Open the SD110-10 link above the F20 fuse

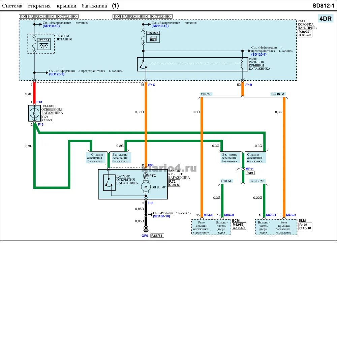point(51,26)
